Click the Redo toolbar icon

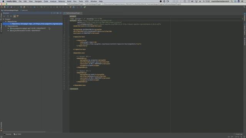[x=14, y=7]
